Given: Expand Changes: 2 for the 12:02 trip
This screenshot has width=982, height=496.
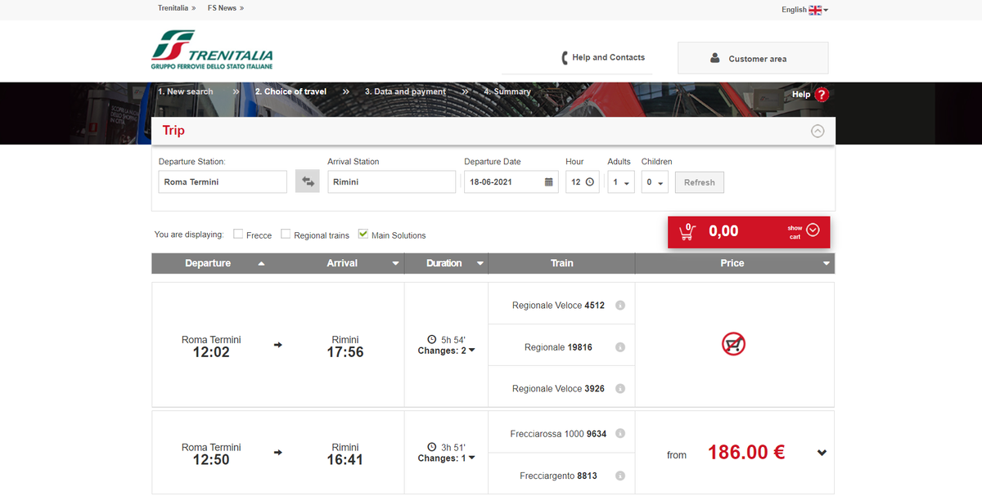Looking at the screenshot, I should coord(446,351).
